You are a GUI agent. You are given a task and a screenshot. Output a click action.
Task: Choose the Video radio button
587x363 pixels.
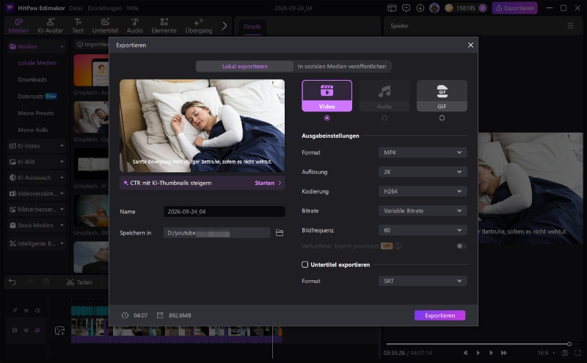(x=327, y=118)
